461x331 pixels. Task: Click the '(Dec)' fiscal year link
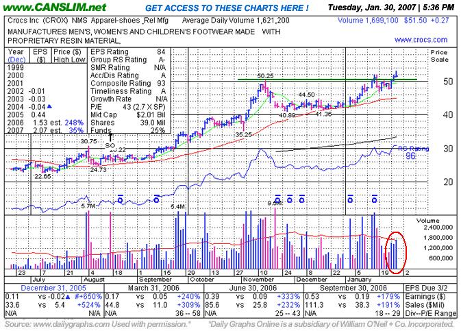click(x=16, y=60)
